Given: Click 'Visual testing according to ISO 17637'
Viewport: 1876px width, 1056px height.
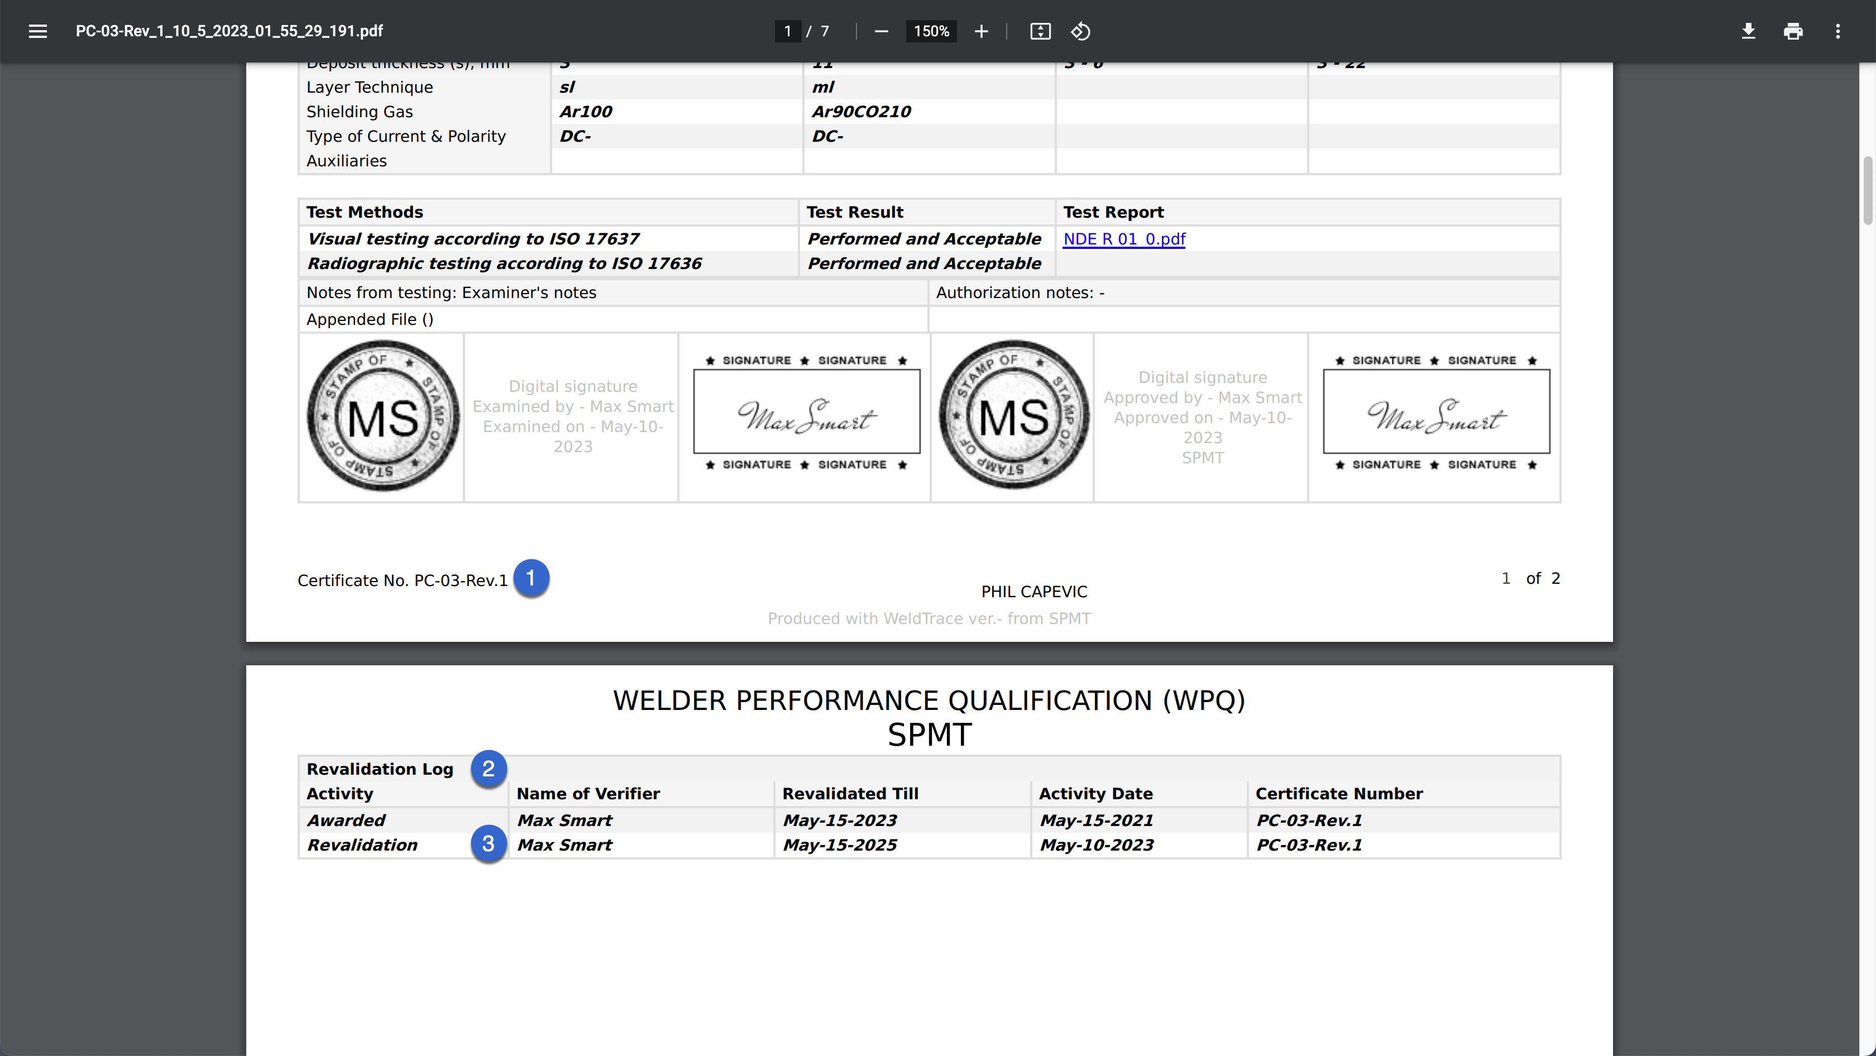Looking at the screenshot, I should pos(473,239).
